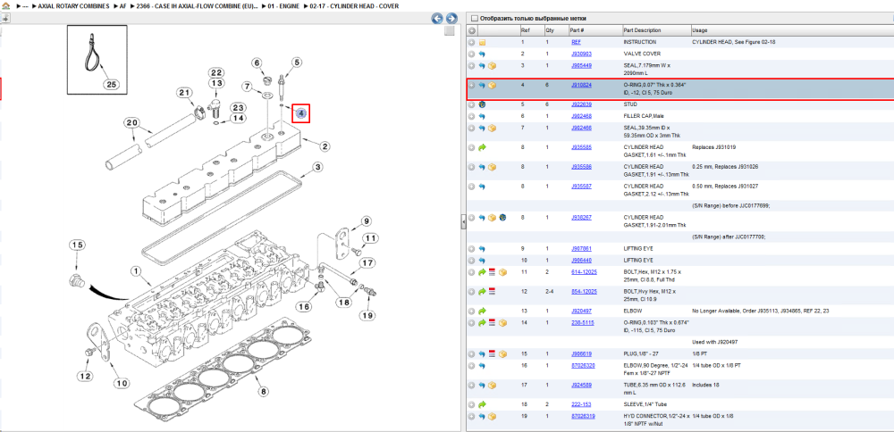Viewport: 894px width, 432px height.
Task: Add VALVE COVER row with plus icon
Action: [x=471, y=54]
